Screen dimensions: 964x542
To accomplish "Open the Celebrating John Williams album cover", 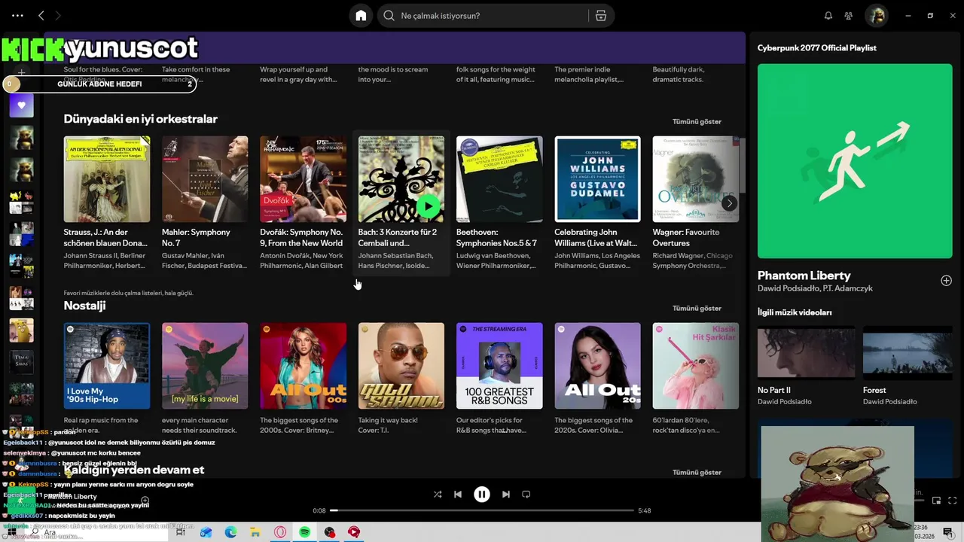I will pos(597,179).
